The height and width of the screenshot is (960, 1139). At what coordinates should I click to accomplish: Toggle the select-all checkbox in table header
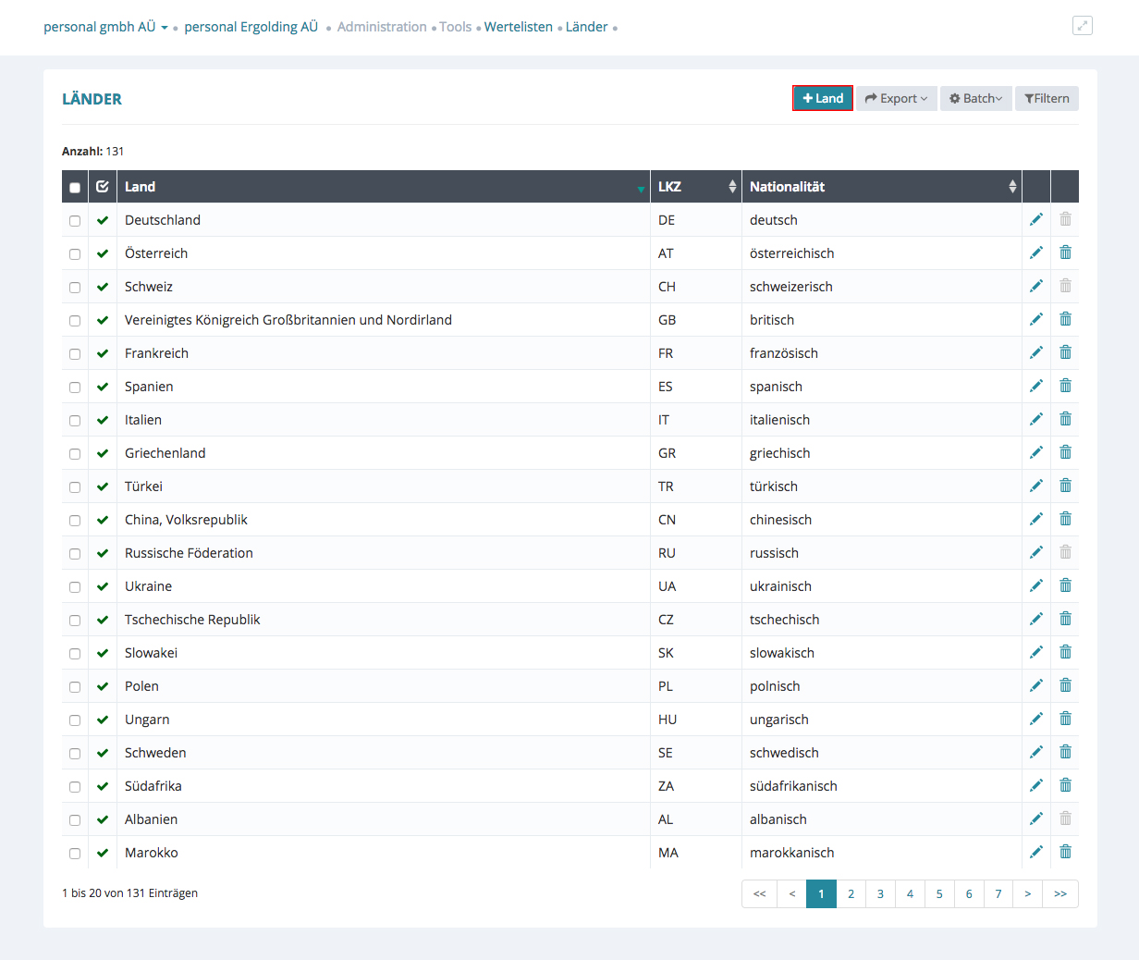[x=75, y=187]
